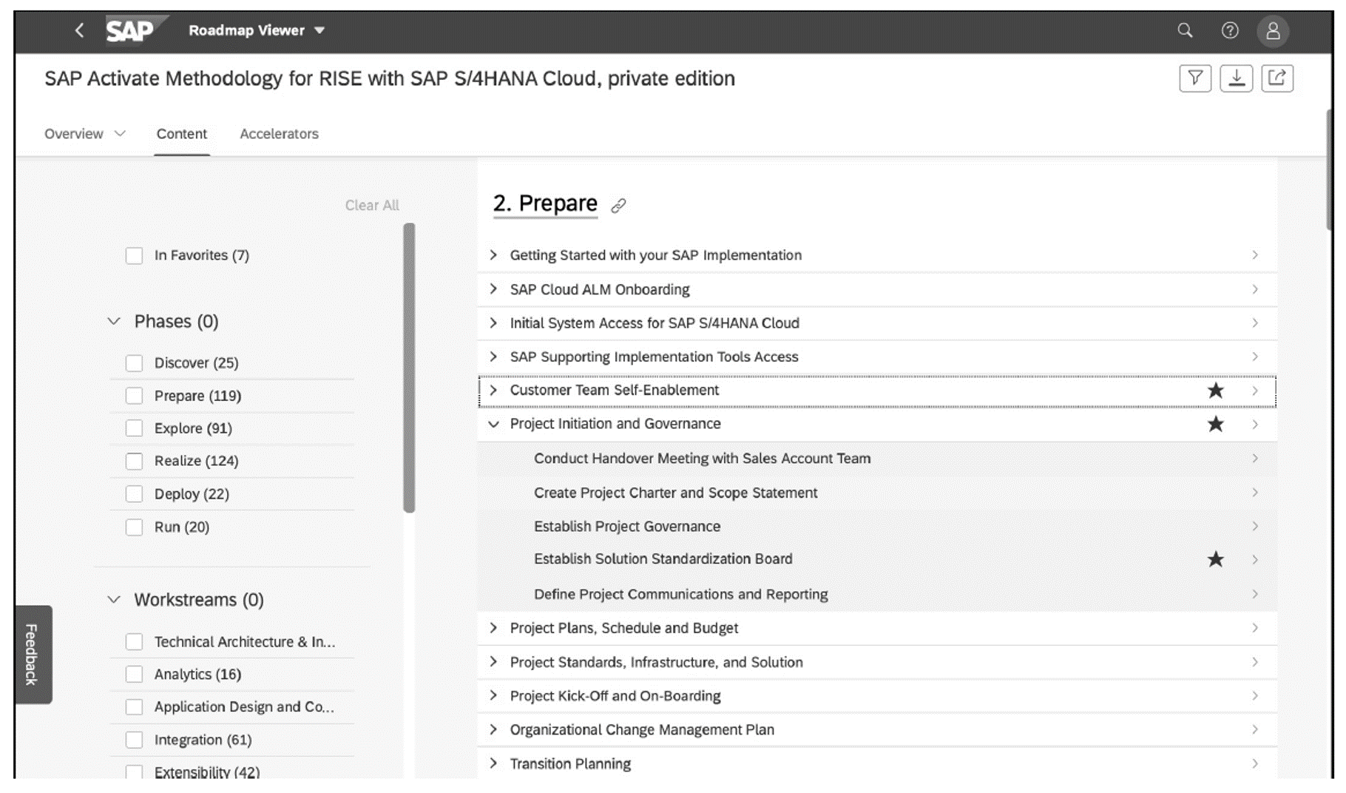Click the Clear All link
This screenshot has height=793, width=1346.
click(372, 205)
